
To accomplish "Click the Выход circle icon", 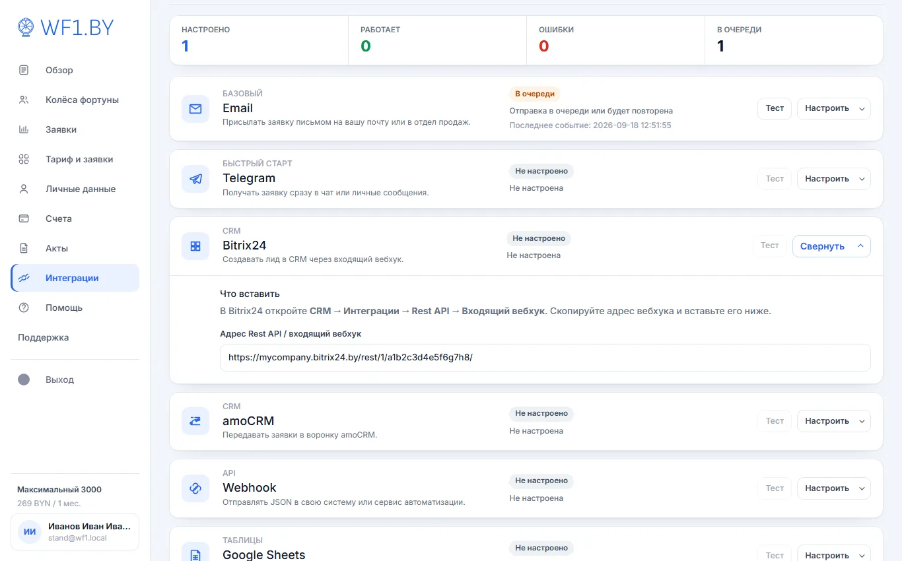I will 24,379.
